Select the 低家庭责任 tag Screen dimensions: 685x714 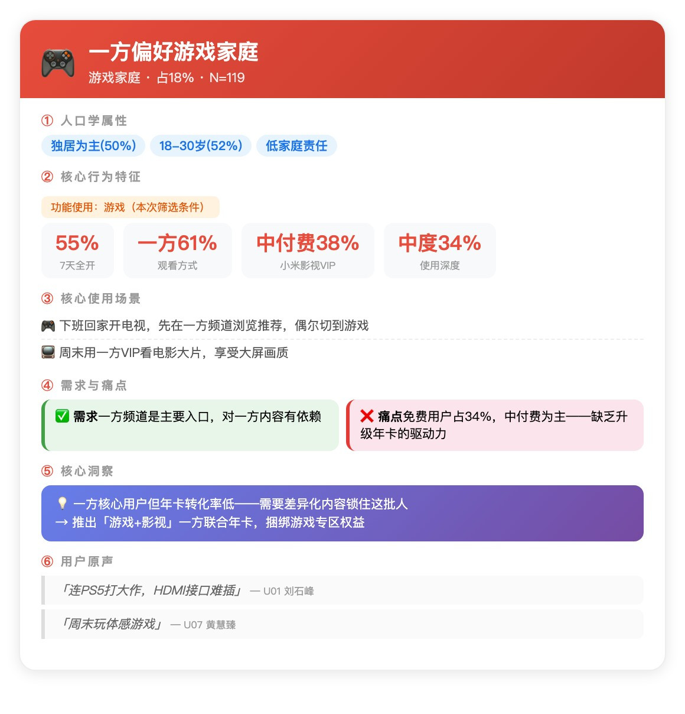296,146
